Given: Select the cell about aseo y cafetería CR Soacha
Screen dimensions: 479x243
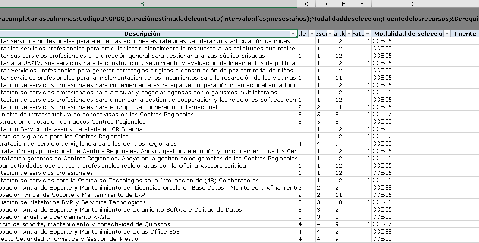Looking at the screenshot, I should [148, 129].
